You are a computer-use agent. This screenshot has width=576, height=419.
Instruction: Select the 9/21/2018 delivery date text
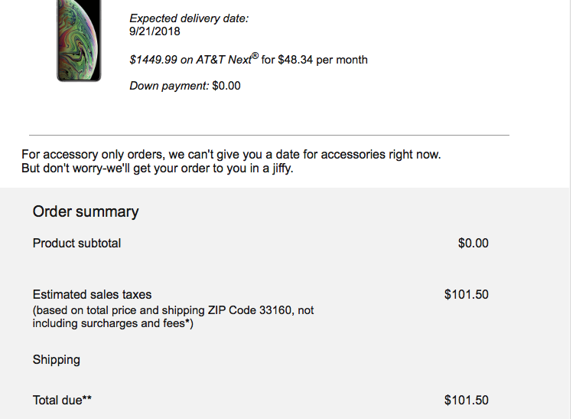point(155,31)
